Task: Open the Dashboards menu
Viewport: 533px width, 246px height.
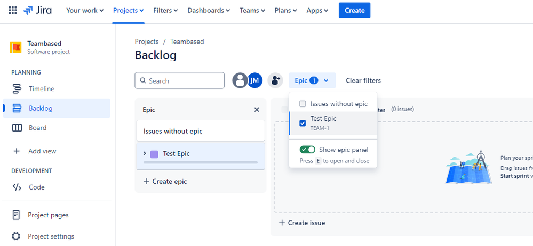Action: (x=209, y=11)
